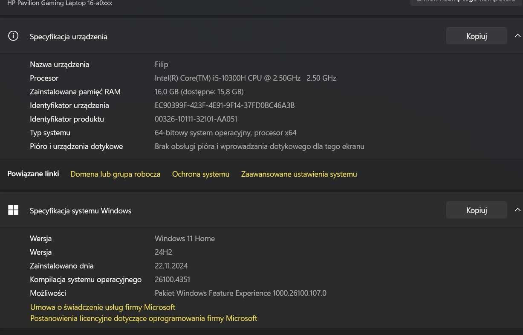Screen dimensions: 523x335
Task: Copy device specification with Kopiuj button
Action: click(477, 36)
